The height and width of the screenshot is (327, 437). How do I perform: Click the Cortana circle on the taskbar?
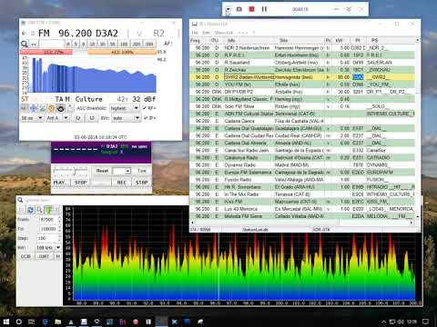(x=19, y=322)
